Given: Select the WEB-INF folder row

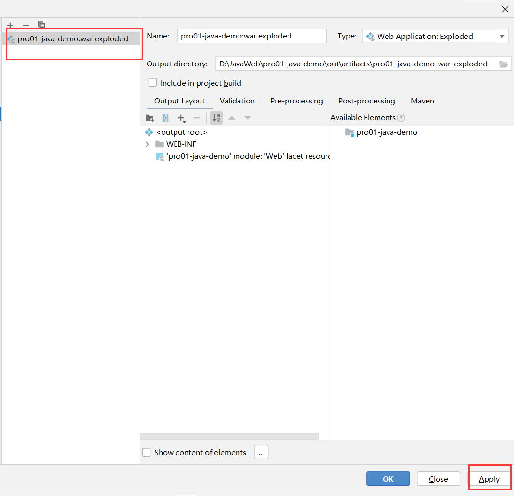Looking at the screenshot, I should [x=236, y=144].
